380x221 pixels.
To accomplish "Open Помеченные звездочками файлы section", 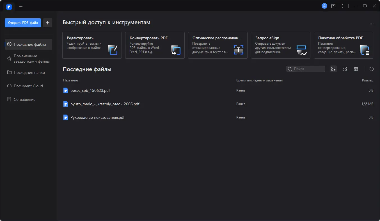I will point(29,58).
